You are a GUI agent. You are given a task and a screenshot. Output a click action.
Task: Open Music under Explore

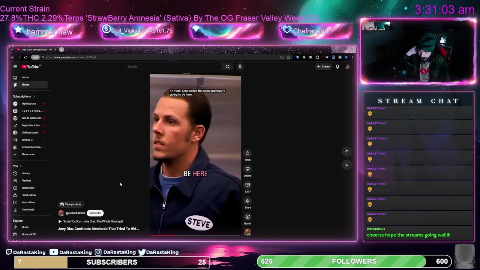(30, 227)
